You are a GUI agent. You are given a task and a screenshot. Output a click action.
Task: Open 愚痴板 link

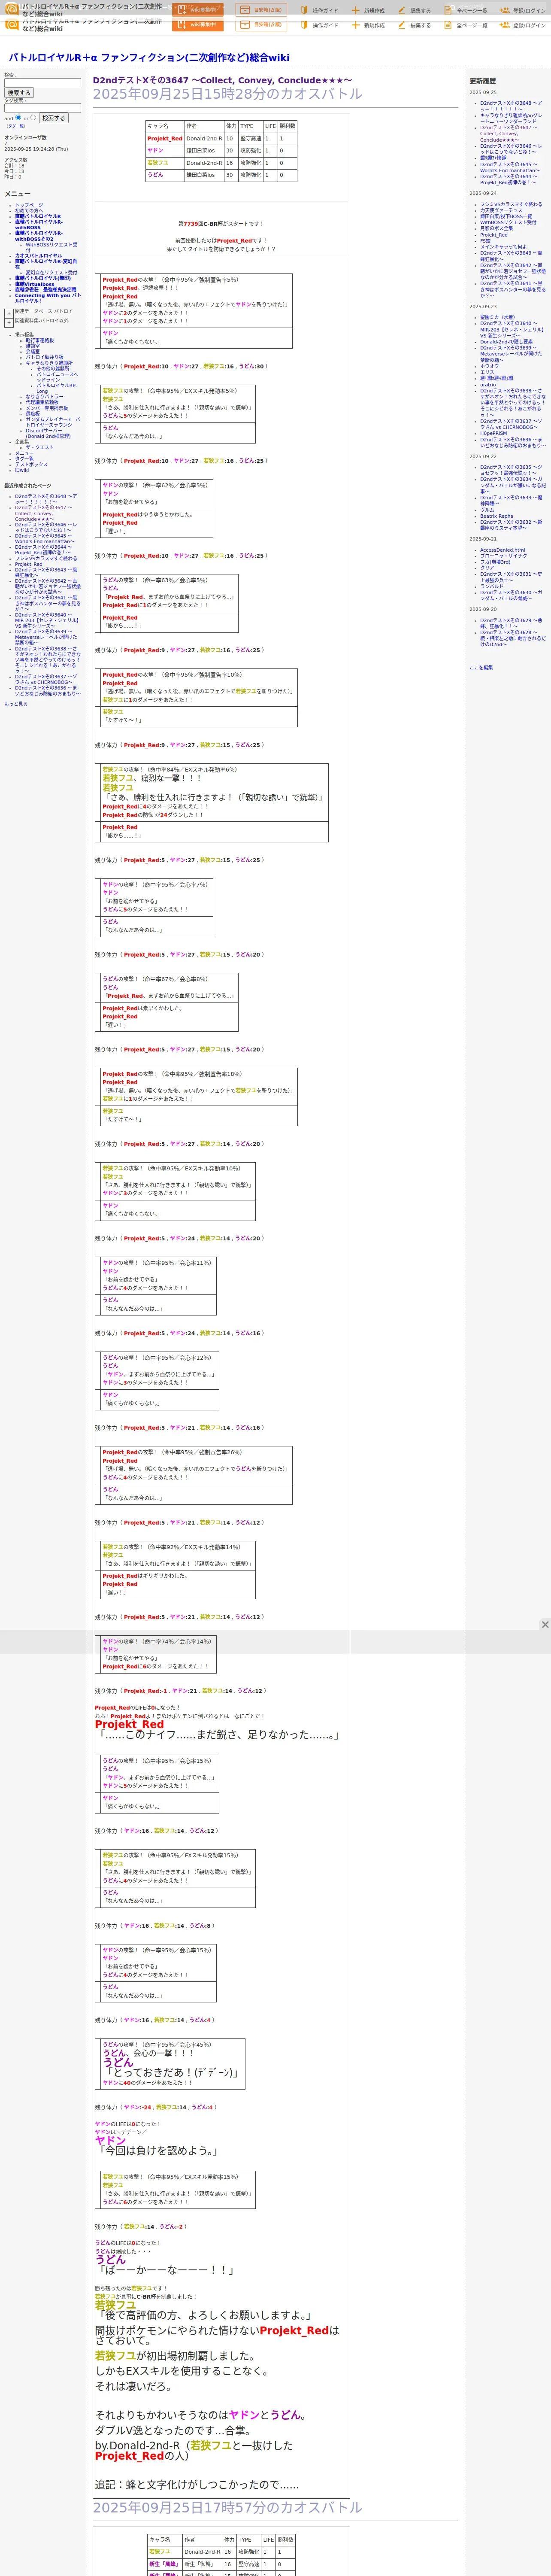coord(33,414)
